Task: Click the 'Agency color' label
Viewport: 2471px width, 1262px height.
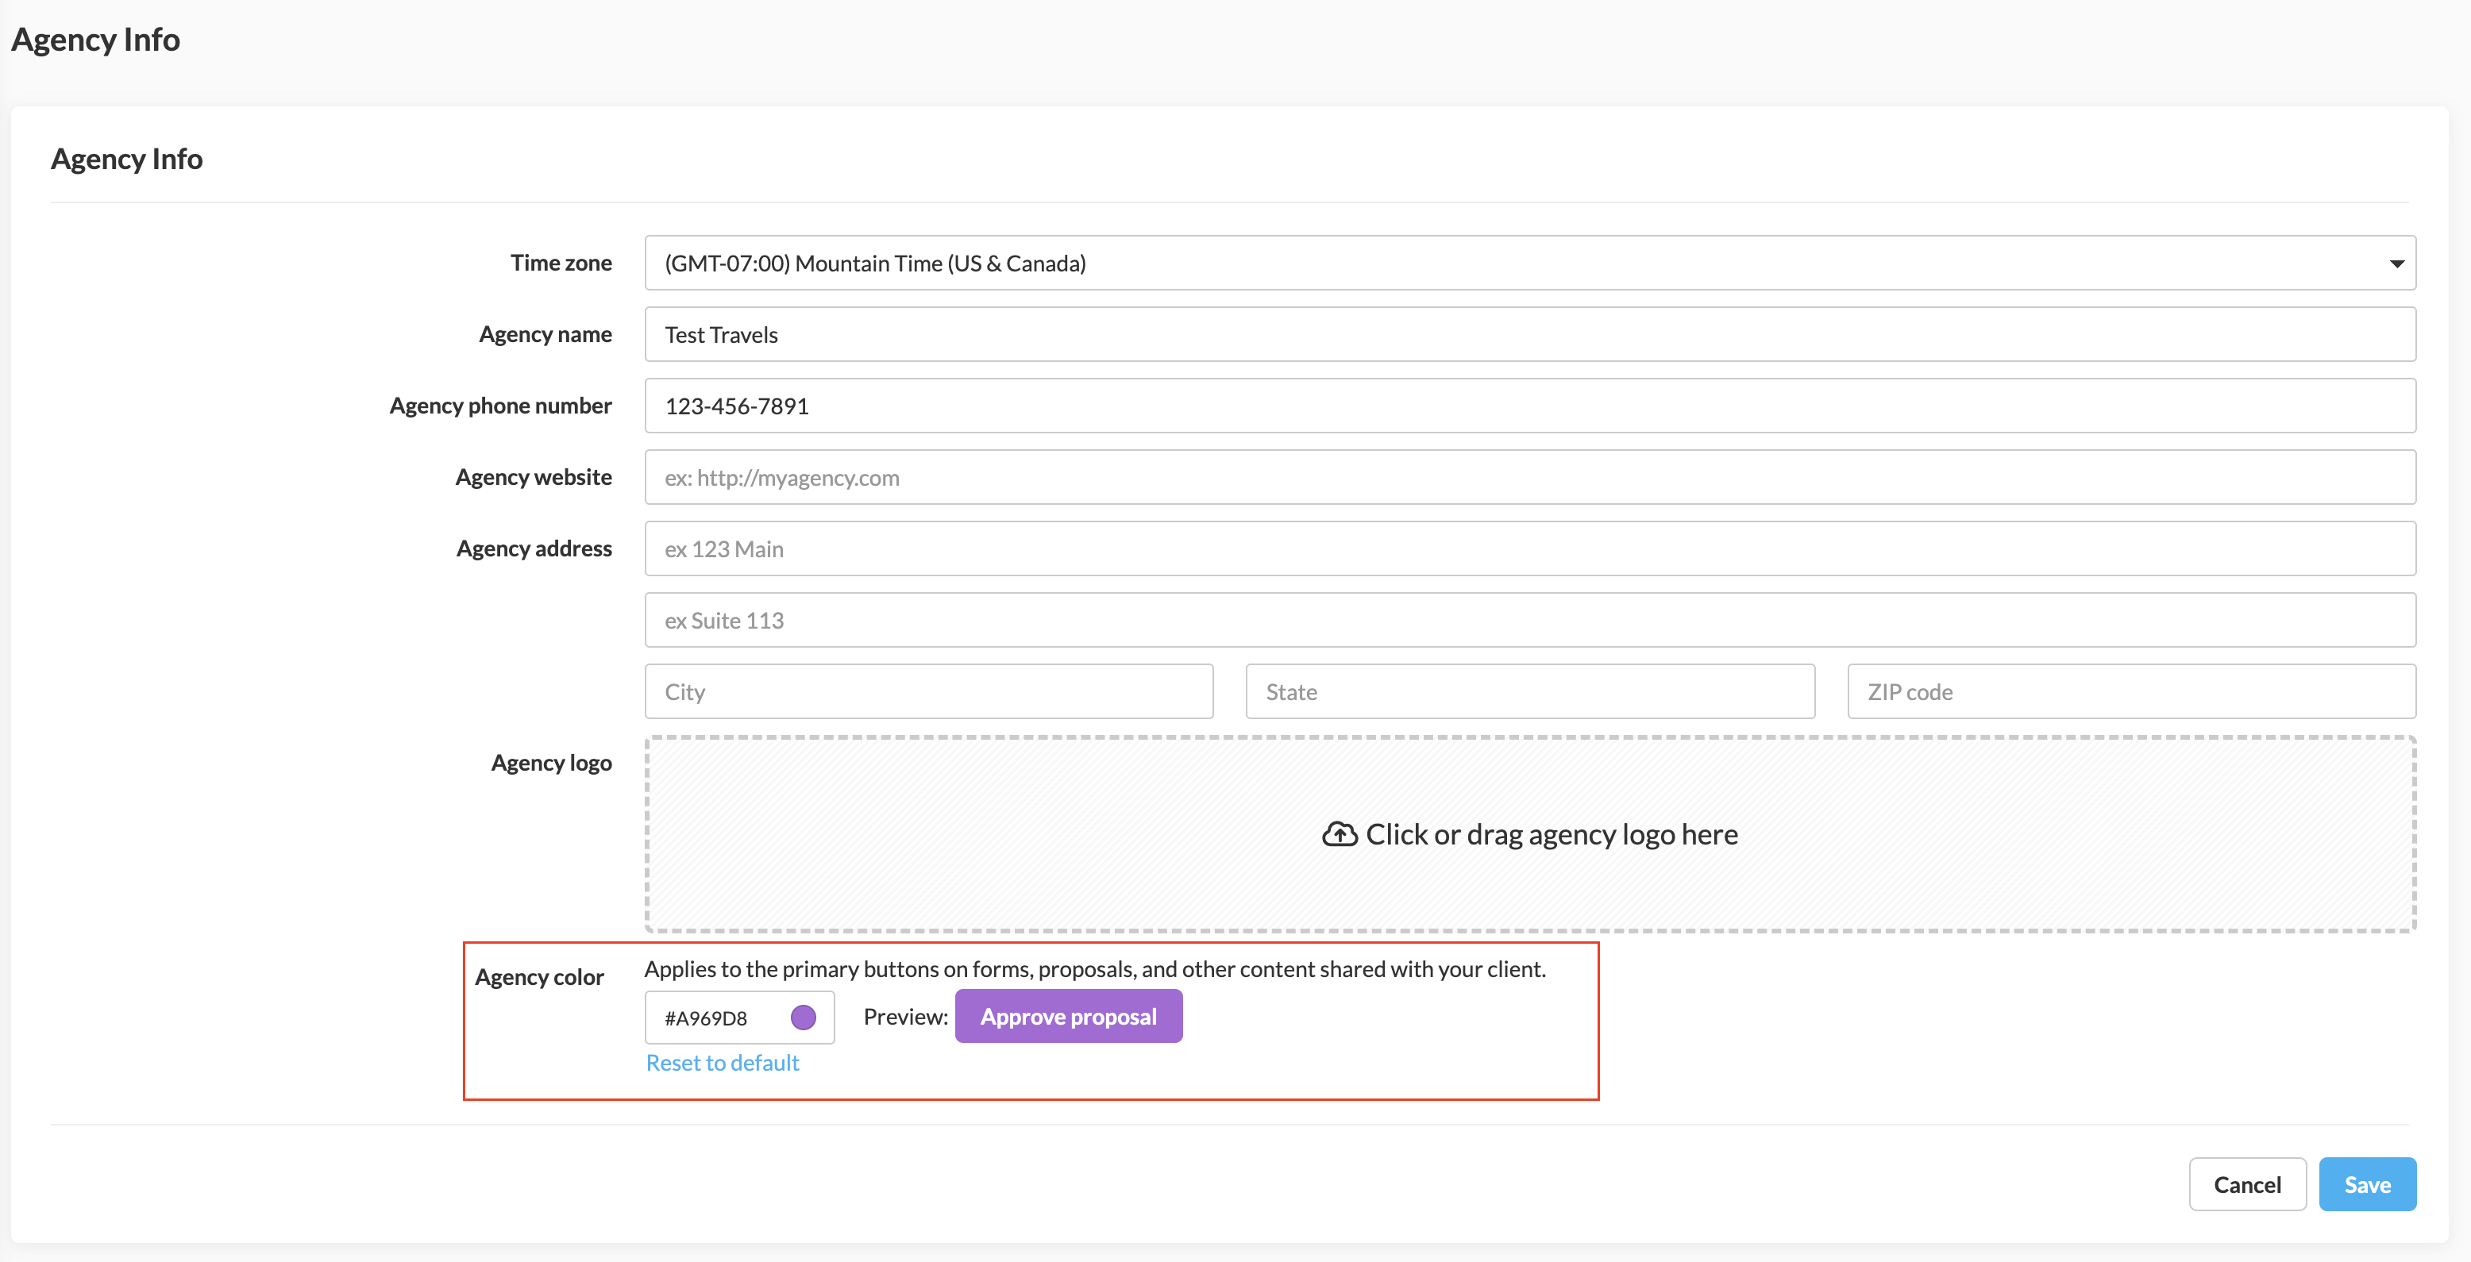Action: 539,977
